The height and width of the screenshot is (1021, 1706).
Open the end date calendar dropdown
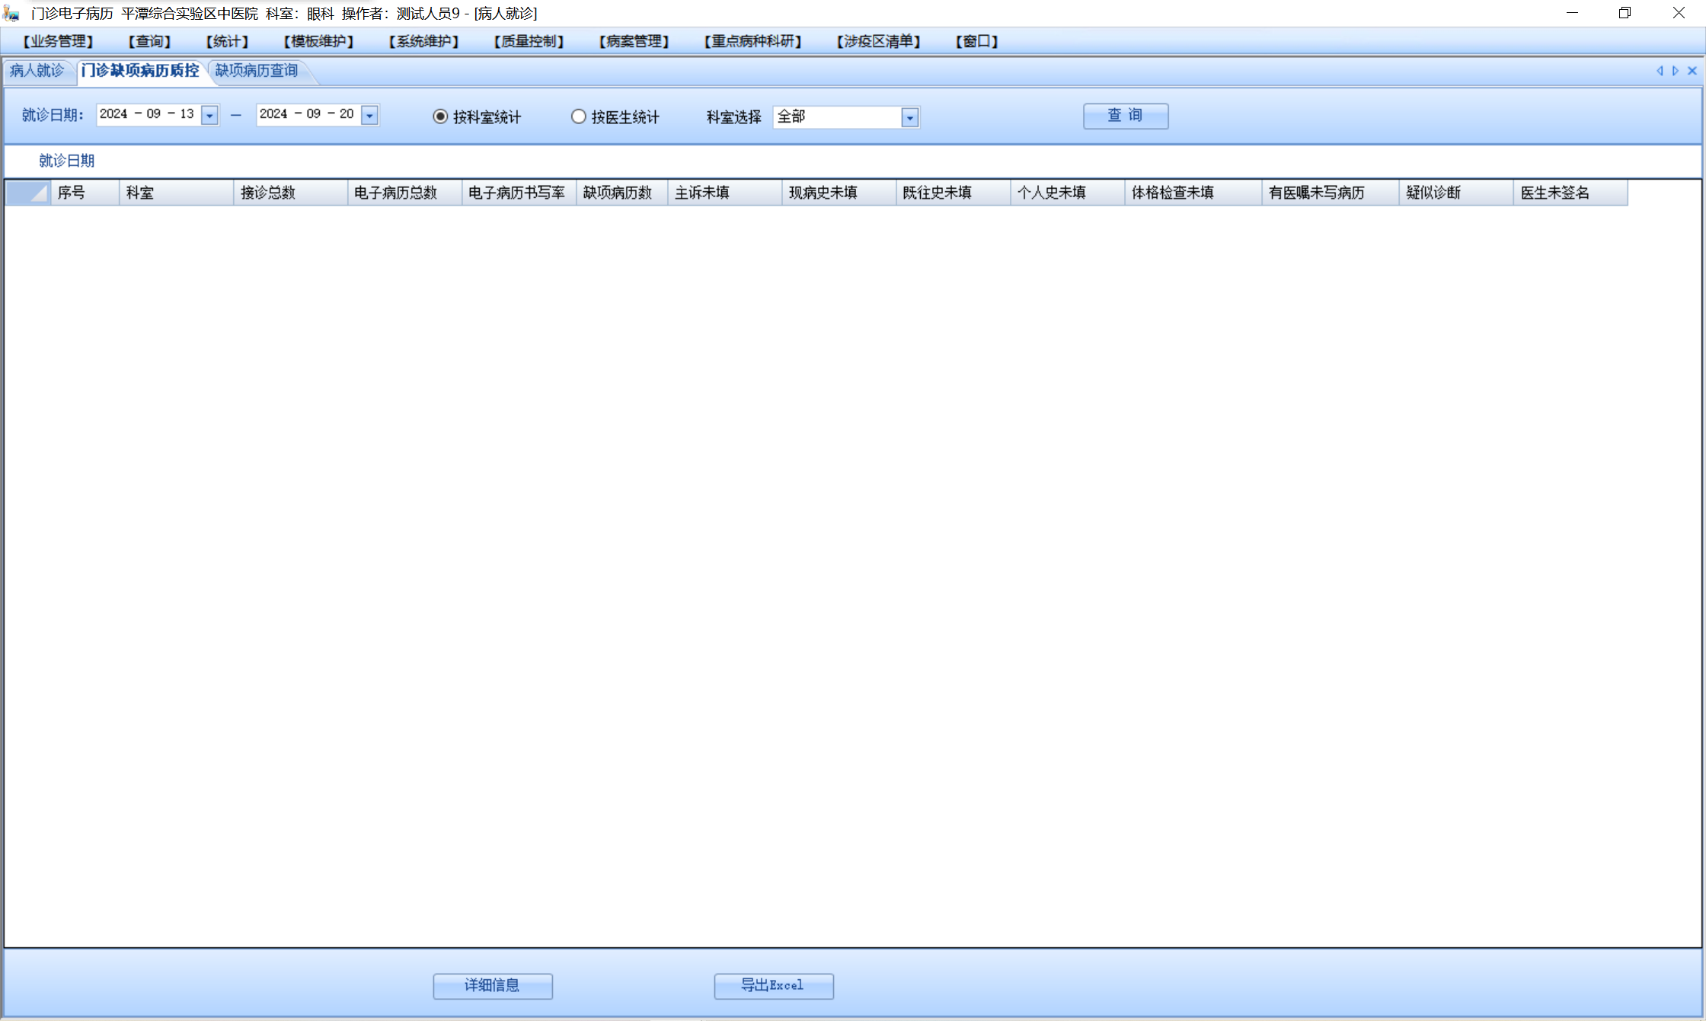point(369,116)
